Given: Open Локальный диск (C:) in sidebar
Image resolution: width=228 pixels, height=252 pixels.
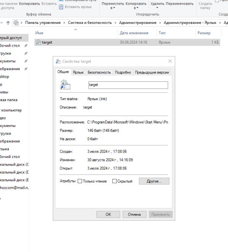Looking at the screenshot, I should pyautogui.click(x=14, y=164).
